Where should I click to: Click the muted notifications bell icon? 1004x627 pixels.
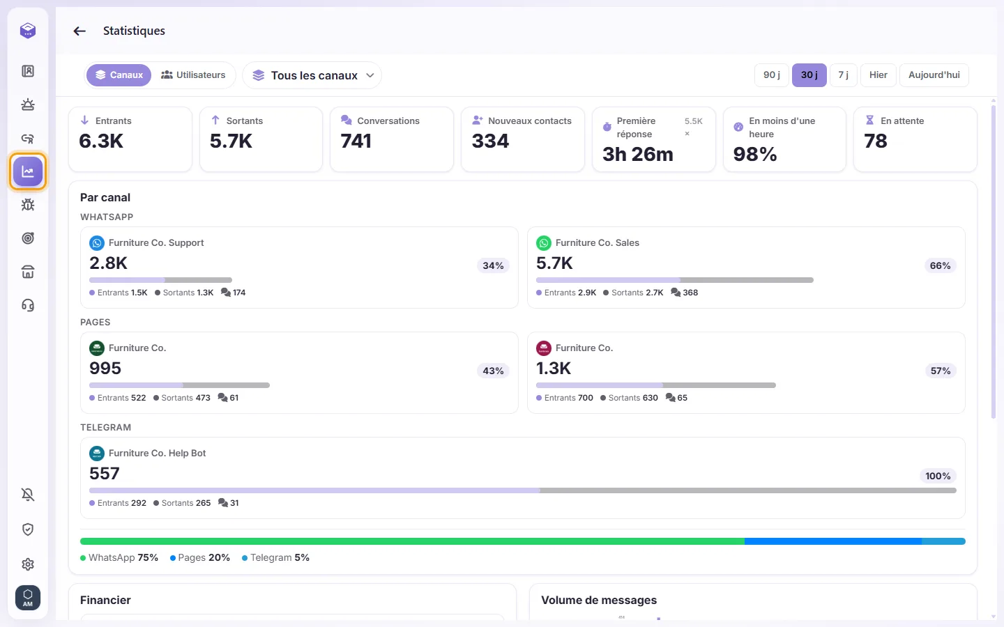(28, 495)
